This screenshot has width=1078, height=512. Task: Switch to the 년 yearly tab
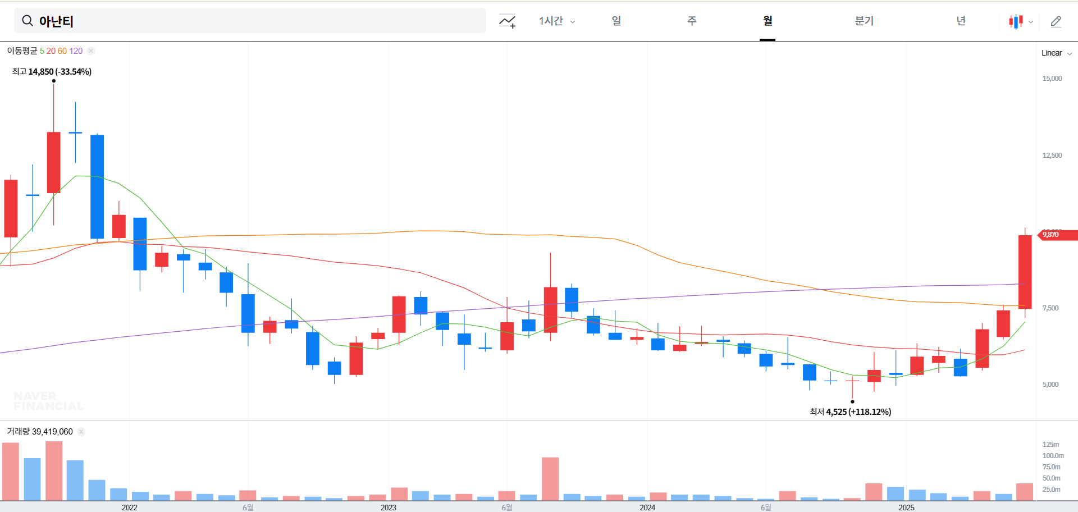click(x=961, y=21)
